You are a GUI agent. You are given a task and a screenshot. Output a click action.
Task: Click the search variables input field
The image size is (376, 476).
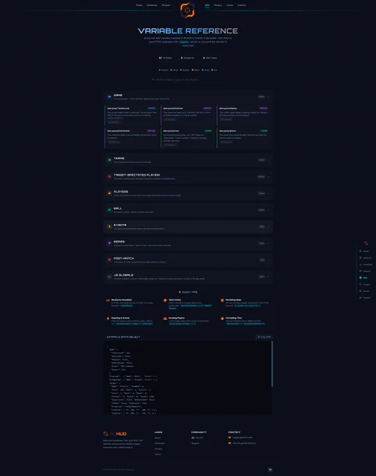pos(188,80)
